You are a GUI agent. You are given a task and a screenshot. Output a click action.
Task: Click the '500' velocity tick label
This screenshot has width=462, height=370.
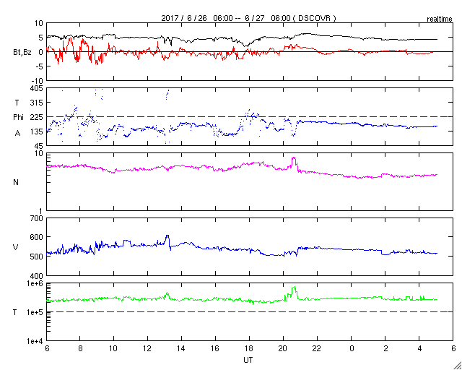[x=37, y=257]
